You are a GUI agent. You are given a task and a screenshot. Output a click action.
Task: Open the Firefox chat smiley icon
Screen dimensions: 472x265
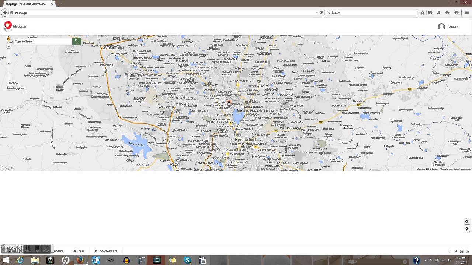456,13
